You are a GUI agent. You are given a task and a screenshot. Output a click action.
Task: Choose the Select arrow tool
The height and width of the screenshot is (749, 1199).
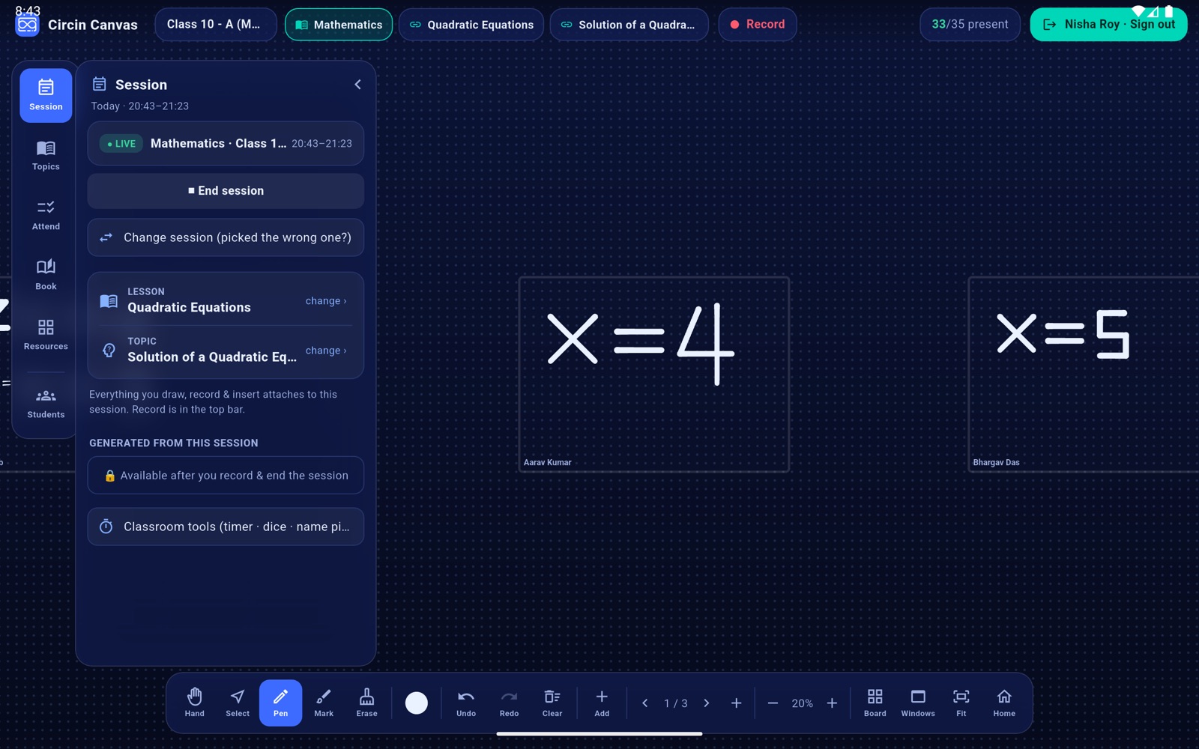238,703
